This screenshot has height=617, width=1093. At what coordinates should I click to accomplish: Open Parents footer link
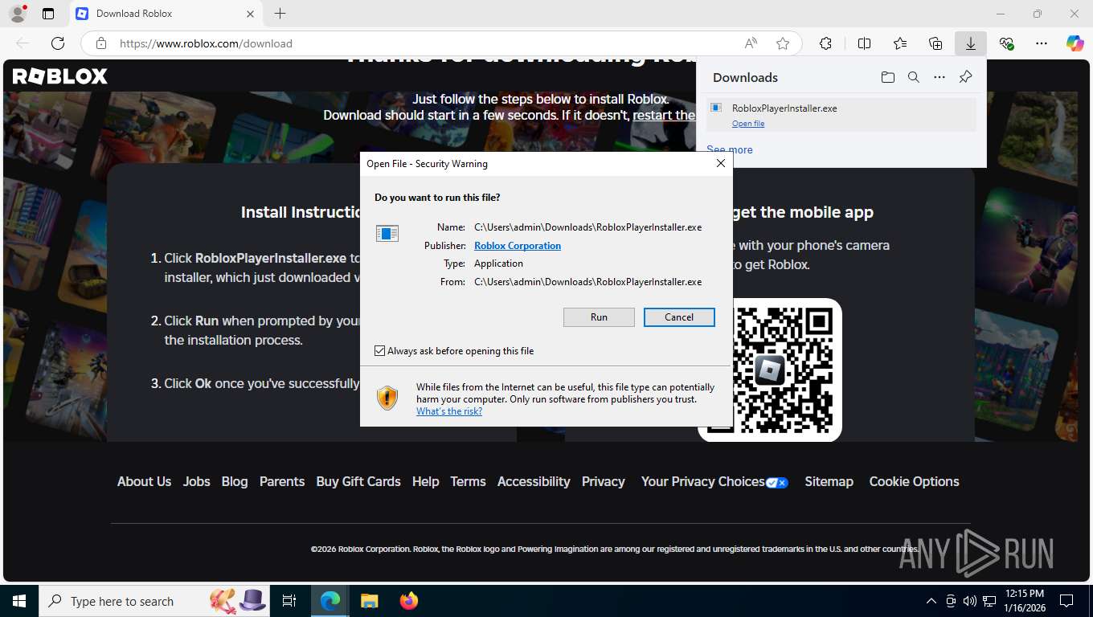click(x=282, y=481)
